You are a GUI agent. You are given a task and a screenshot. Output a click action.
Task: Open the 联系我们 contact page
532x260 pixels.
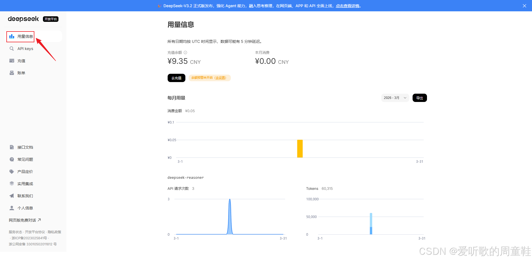tap(34, 196)
